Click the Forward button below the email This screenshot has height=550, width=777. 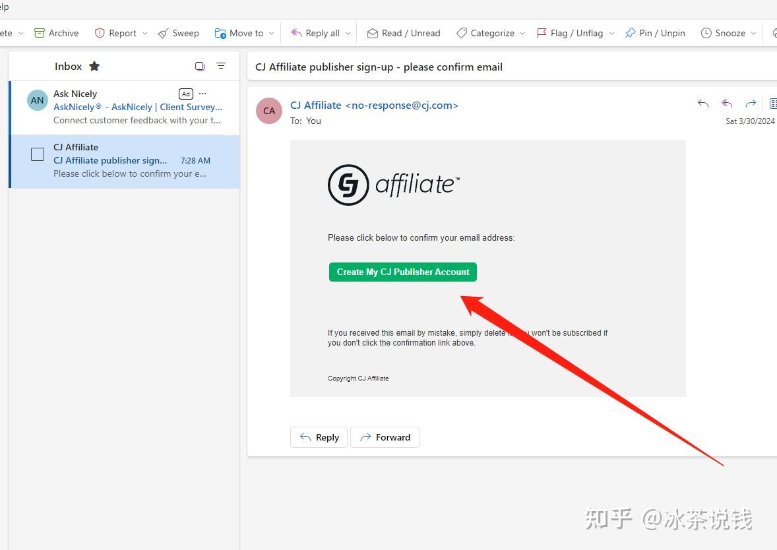tap(385, 437)
